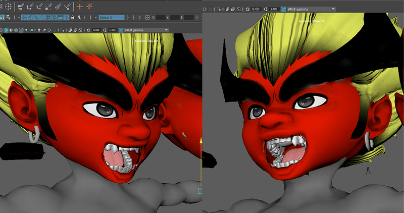Click the Scale constraint icon with dotted squares
Viewport: 404px width, 213px height.
click(x=48, y=7)
